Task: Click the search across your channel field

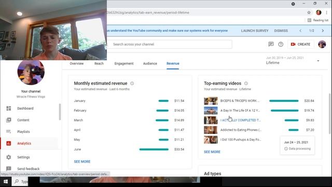Action: 170,44
